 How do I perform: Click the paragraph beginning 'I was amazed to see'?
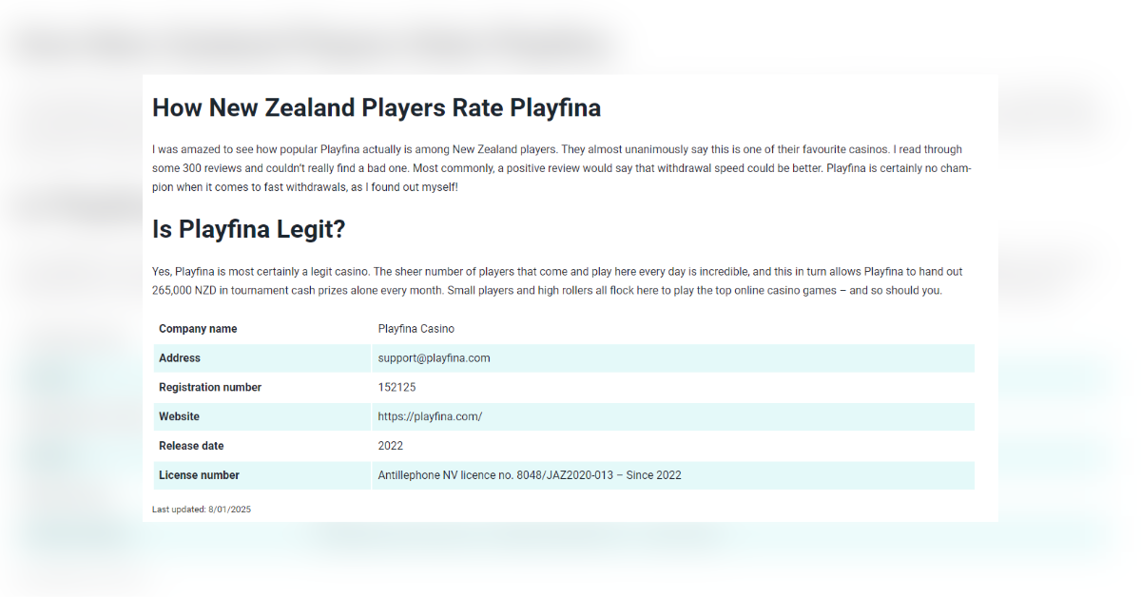click(562, 168)
